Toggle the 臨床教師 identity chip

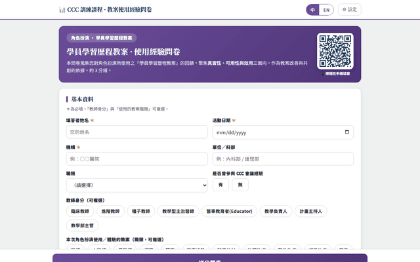tap(80, 211)
